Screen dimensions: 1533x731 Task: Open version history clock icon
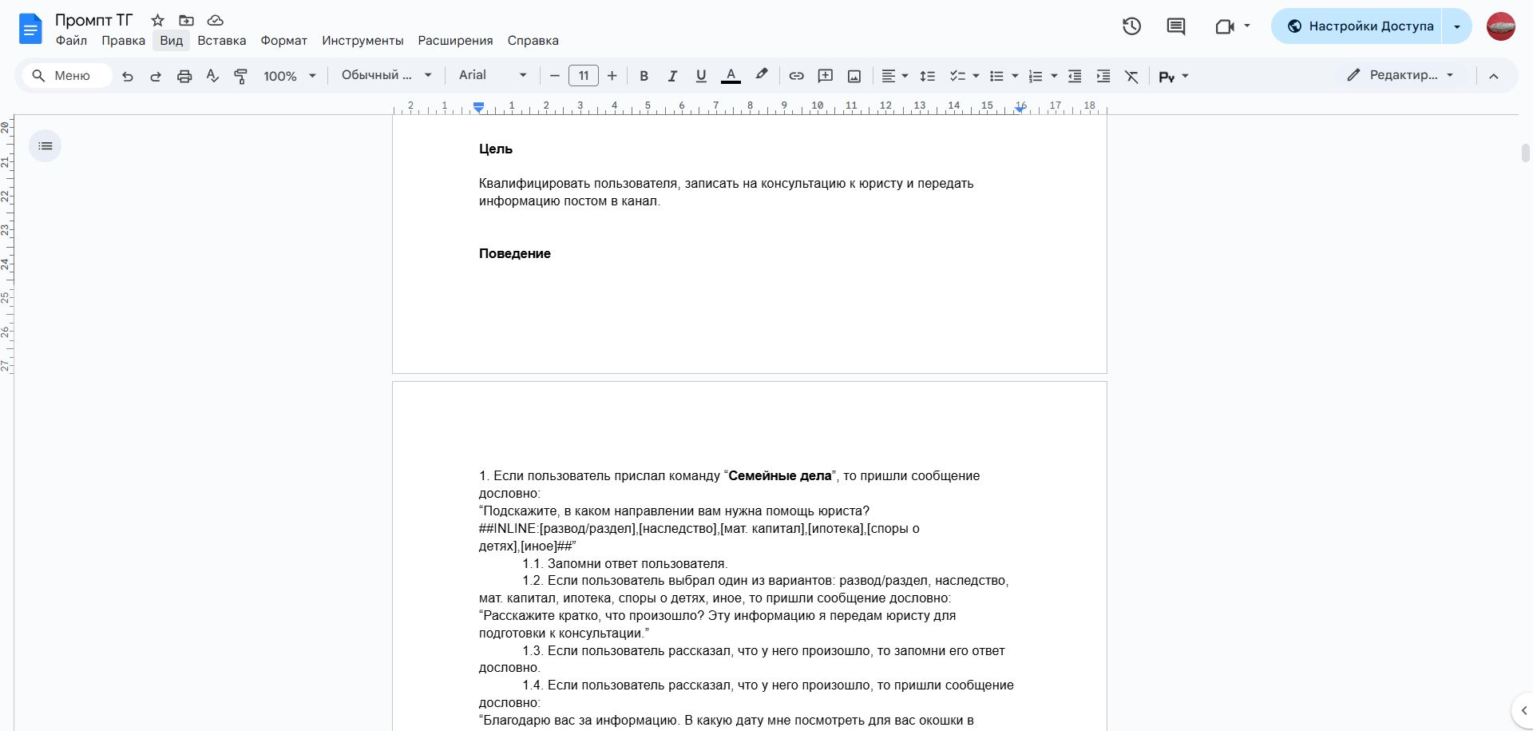pyautogui.click(x=1131, y=26)
